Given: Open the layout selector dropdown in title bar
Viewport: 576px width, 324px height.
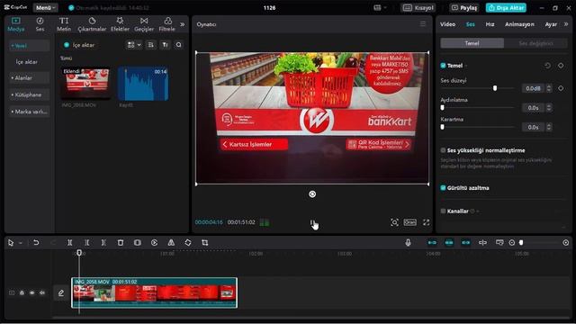Looking at the screenshot, I should pos(380,8).
